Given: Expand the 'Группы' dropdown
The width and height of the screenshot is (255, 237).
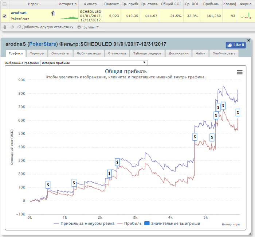Looking at the screenshot, I should (x=88, y=27).
